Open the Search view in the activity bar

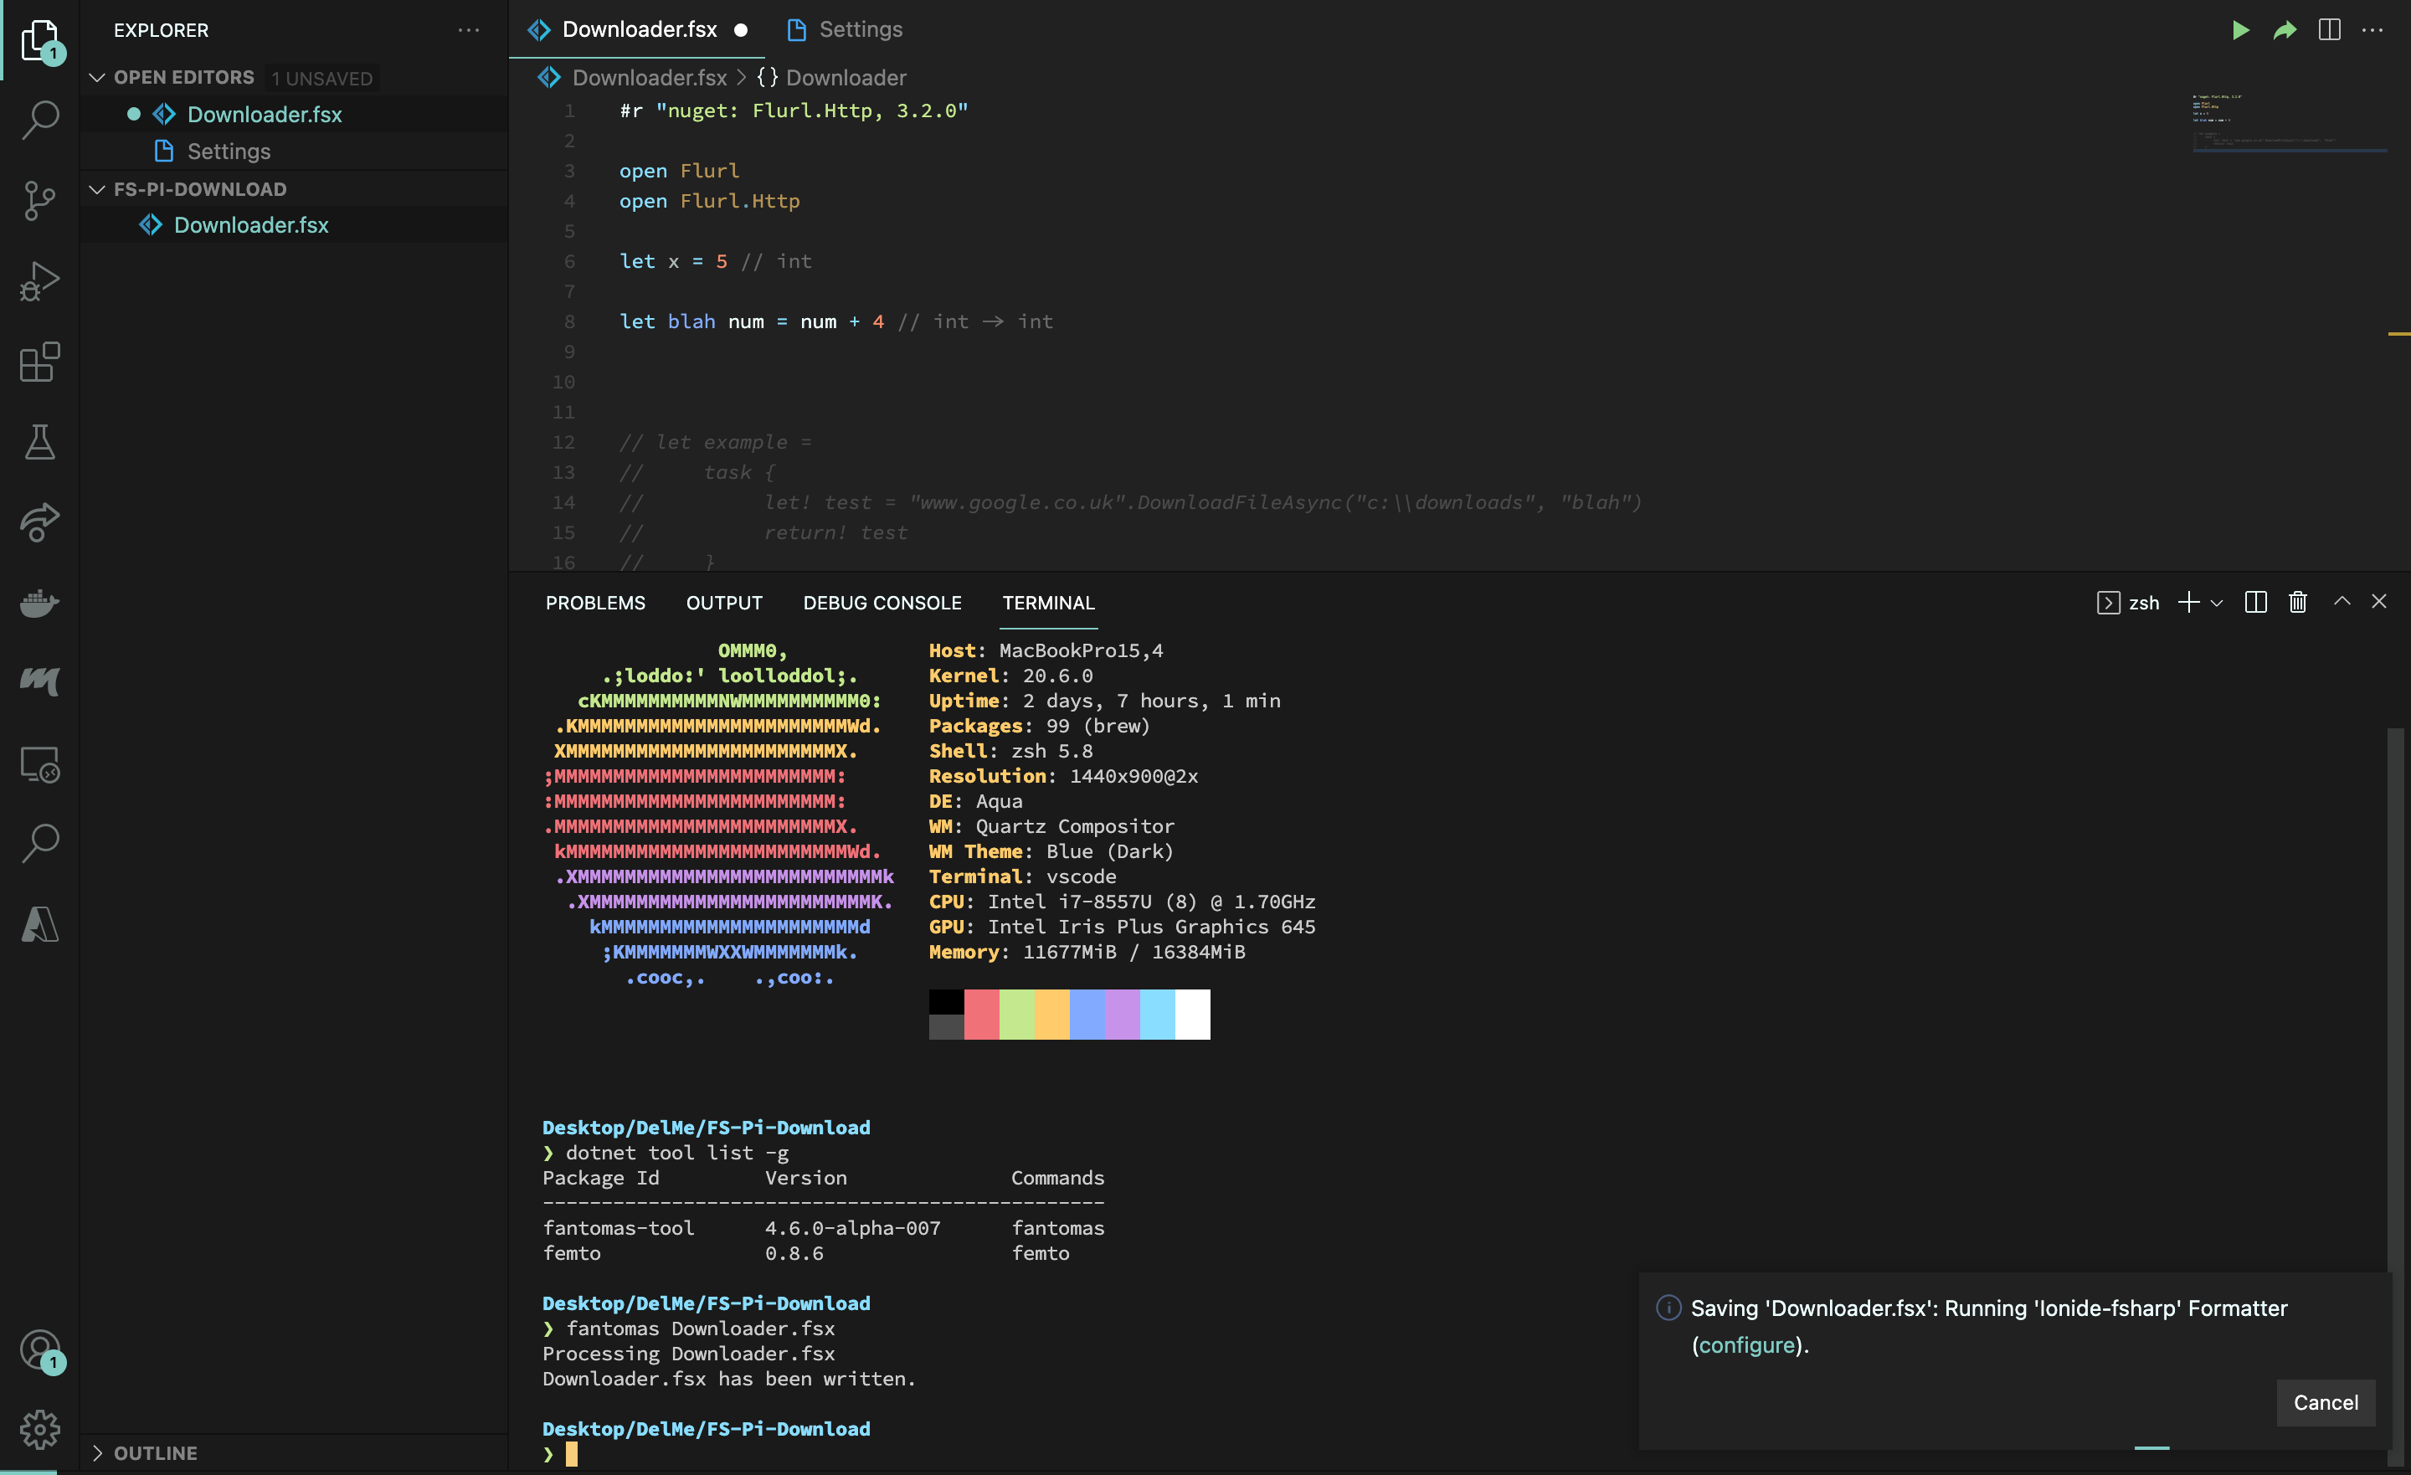[39, 120]
